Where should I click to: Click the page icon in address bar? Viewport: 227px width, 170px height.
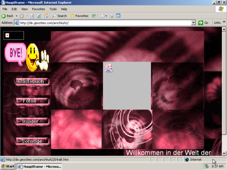pyautogui.click(x=17, y=23)
